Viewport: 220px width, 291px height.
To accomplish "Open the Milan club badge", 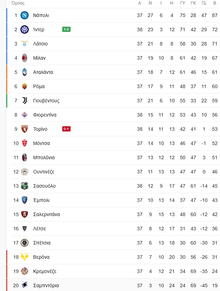I will tap(25, 58).
